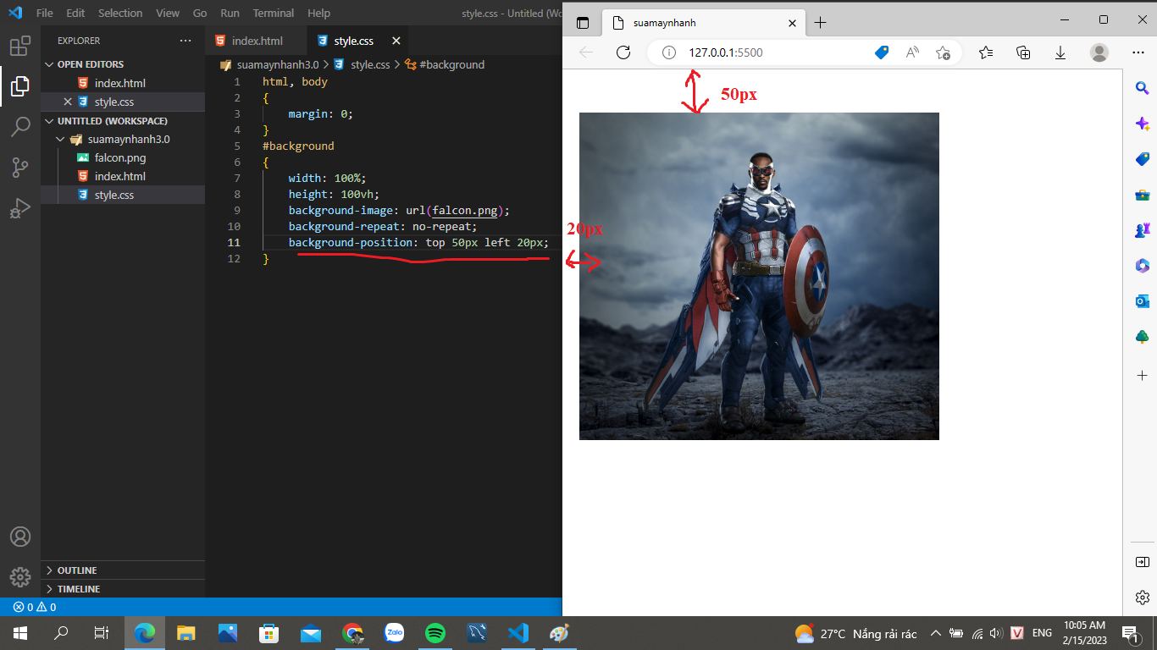Add this page to browser favorites
This screenshot has height=650, width=1157.
coord(943,52)
